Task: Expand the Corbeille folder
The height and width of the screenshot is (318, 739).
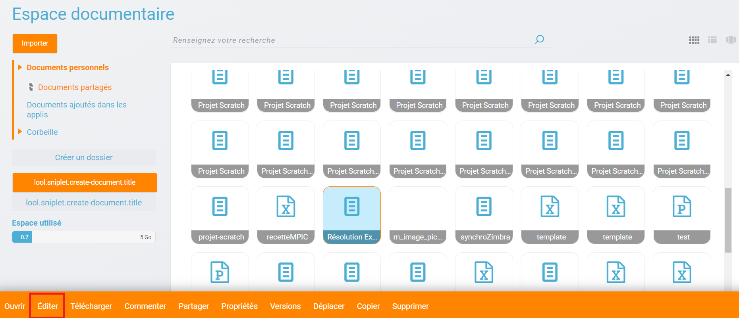Action: click(20, 132)
